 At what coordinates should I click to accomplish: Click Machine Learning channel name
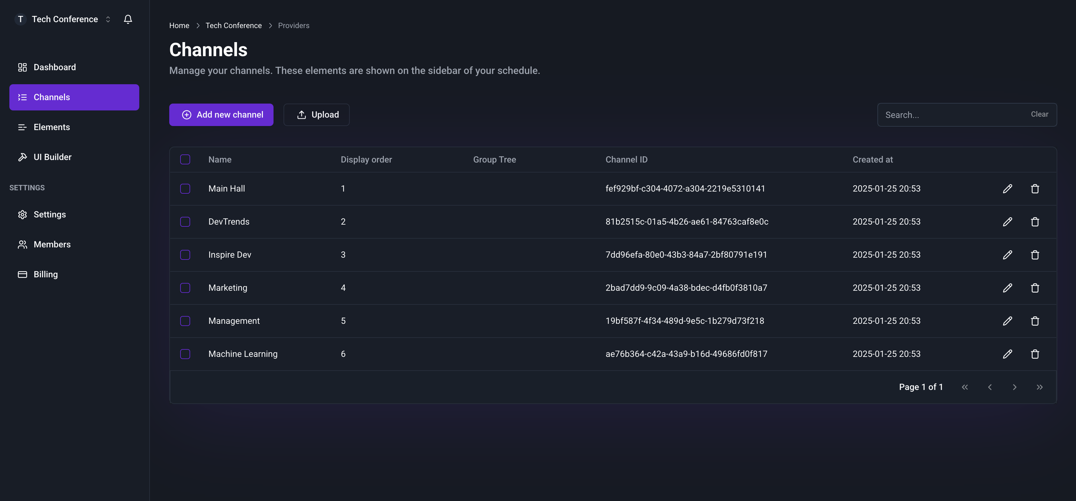click(x=243, y=354)
